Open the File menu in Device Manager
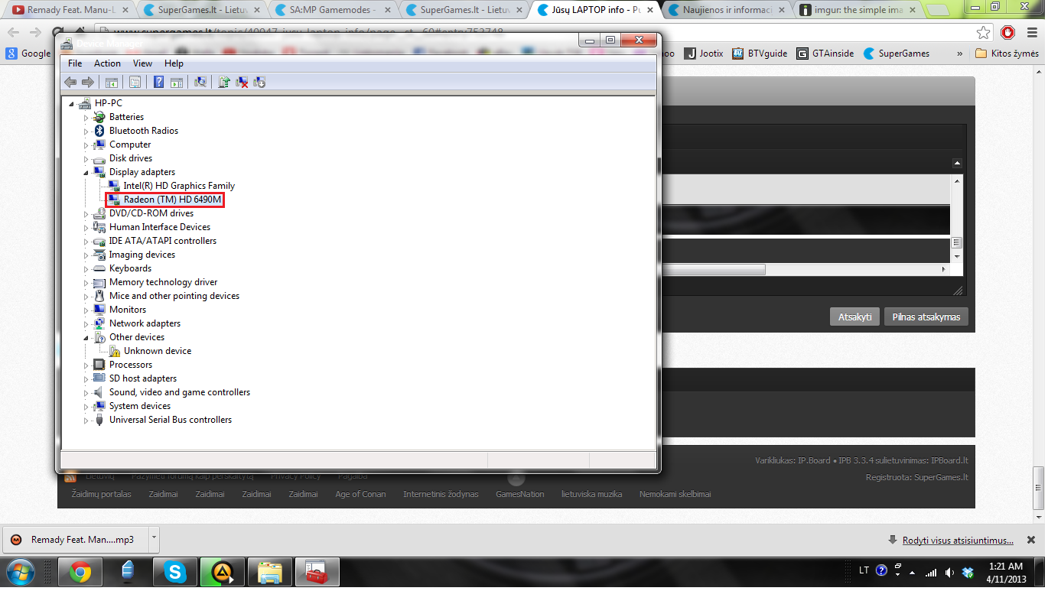 [75, 63]
